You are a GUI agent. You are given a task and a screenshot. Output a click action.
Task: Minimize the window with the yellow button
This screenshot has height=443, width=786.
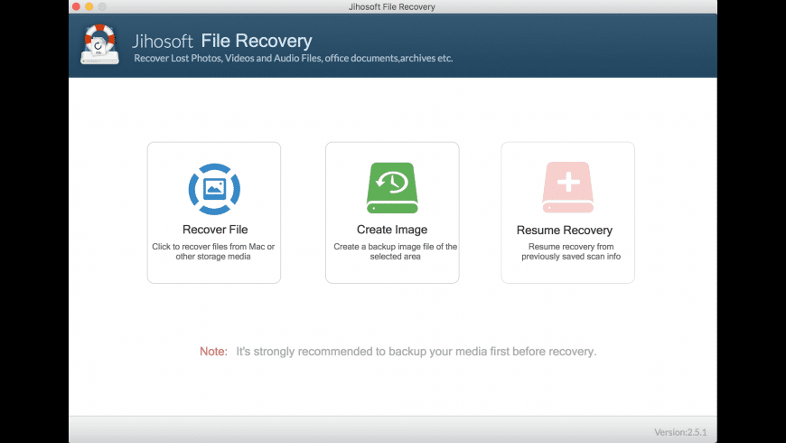pyautogui.click(x=89, y=6)
